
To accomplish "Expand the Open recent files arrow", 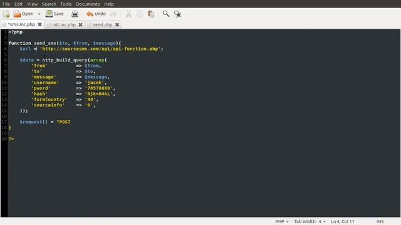I will click(39, 14).
